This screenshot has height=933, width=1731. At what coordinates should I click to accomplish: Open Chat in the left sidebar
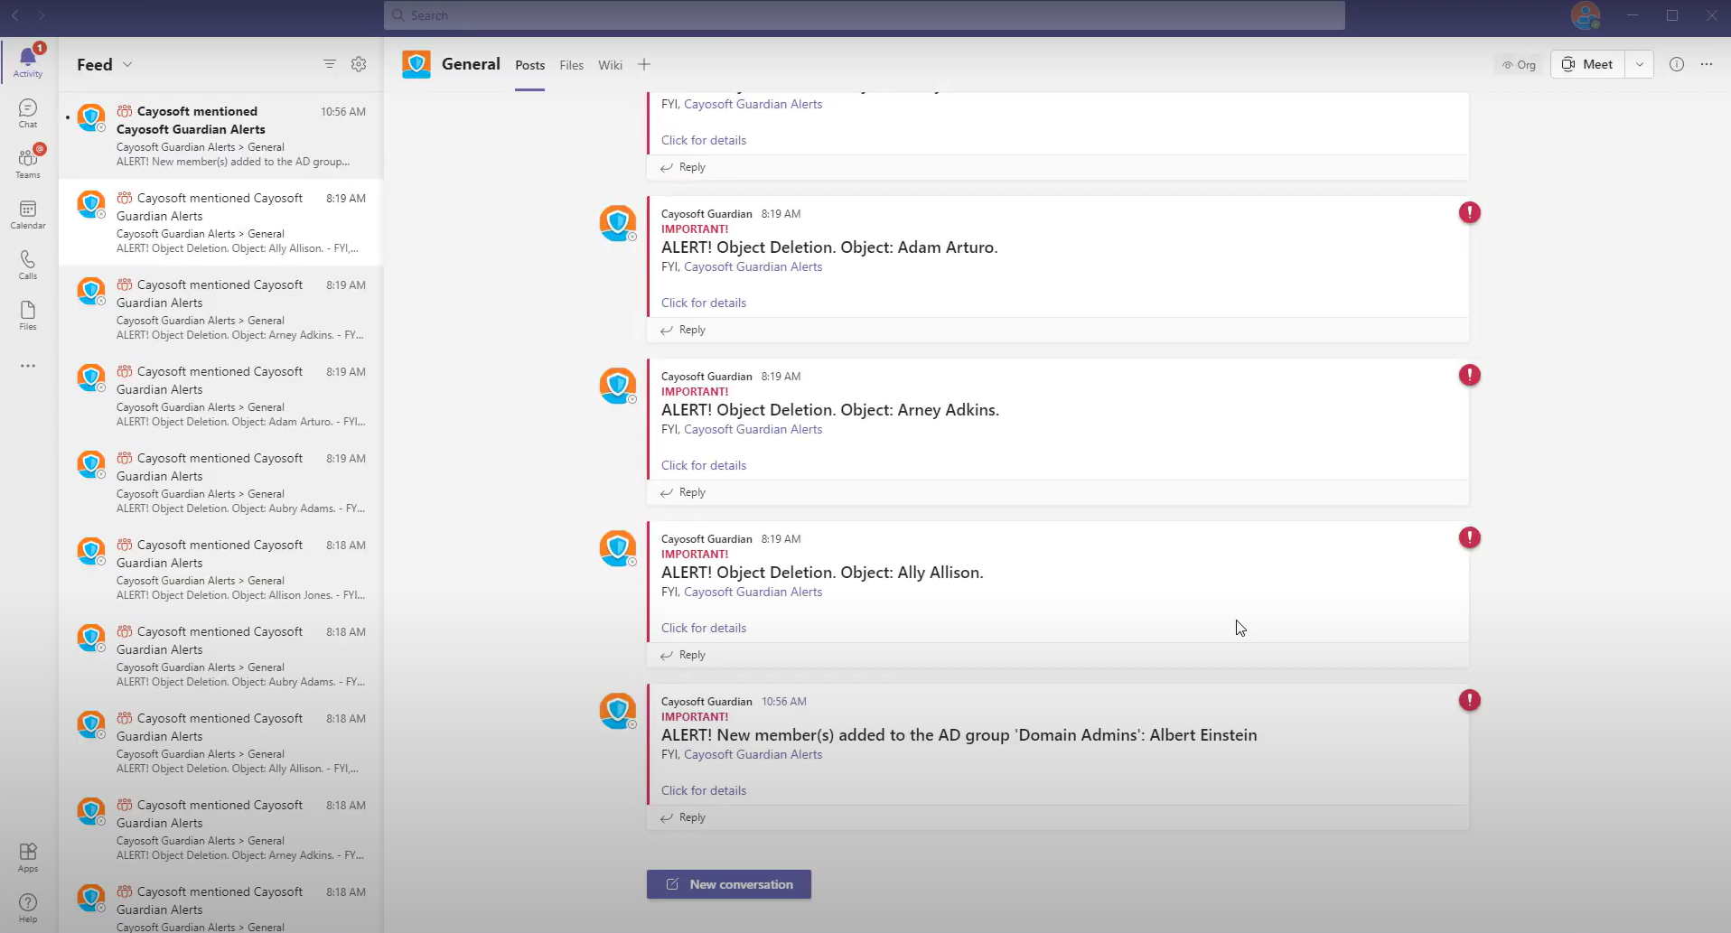pos(28,112)
